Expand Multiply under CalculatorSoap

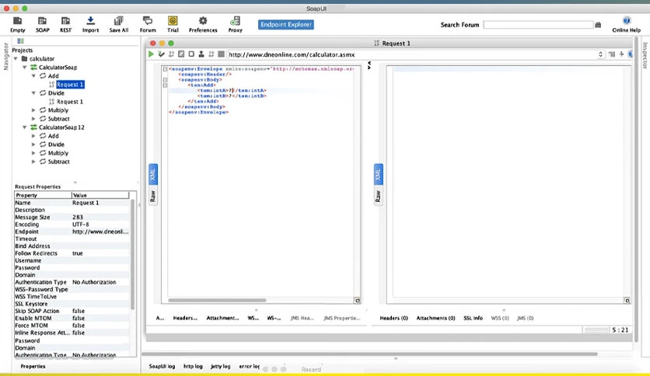coord(33,110)
